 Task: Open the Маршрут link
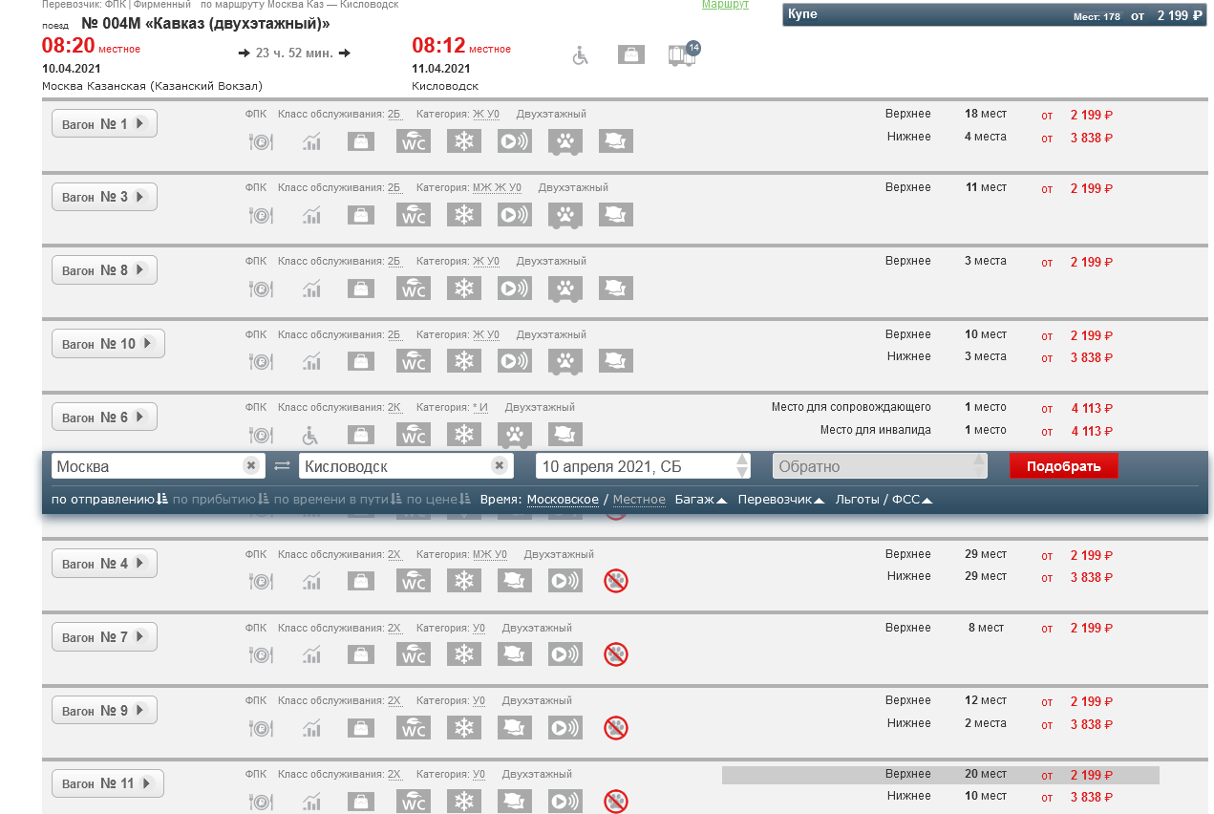click(x=725, y=5)
